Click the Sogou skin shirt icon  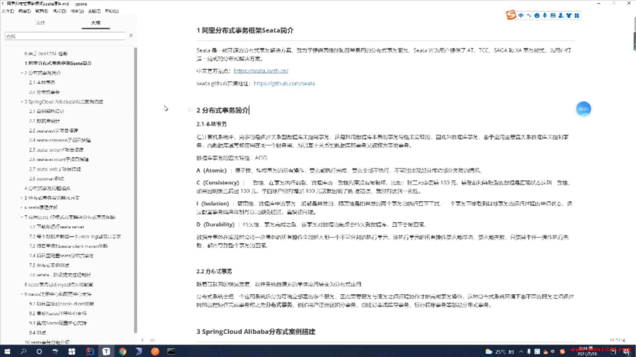(x=569, y=16)
